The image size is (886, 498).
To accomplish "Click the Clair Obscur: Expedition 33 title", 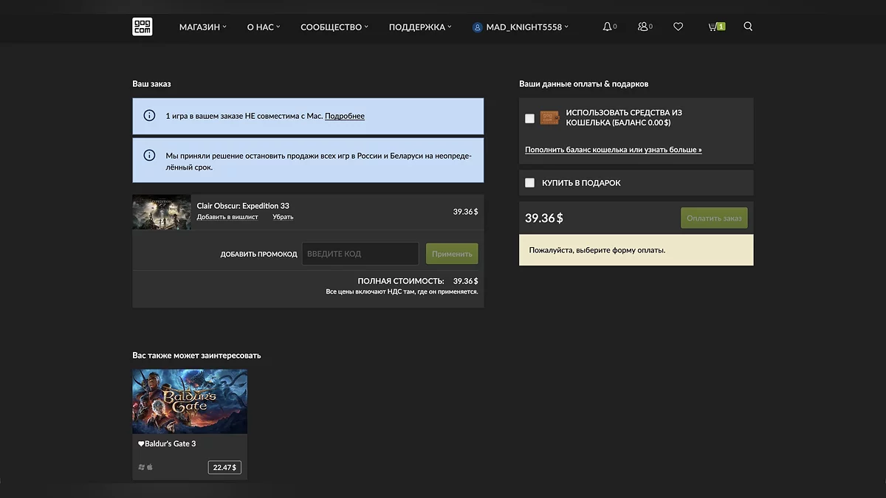I will click(243, 206).
